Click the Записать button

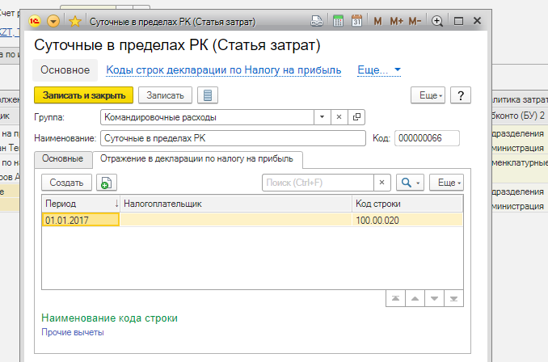pyautogui.click(x=165, y=95)
